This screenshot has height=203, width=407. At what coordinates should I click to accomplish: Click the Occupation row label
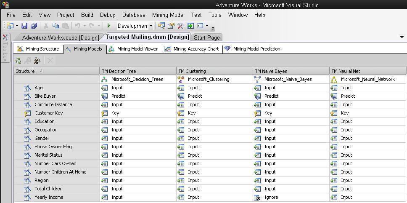click(x=46, y=130)
